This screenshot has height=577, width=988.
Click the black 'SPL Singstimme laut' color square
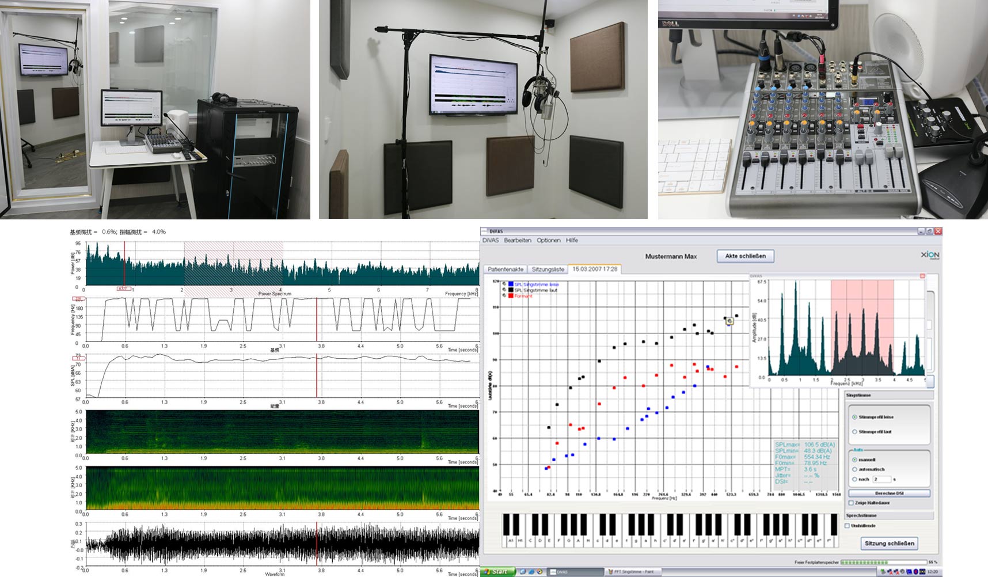tap(511, 290)
